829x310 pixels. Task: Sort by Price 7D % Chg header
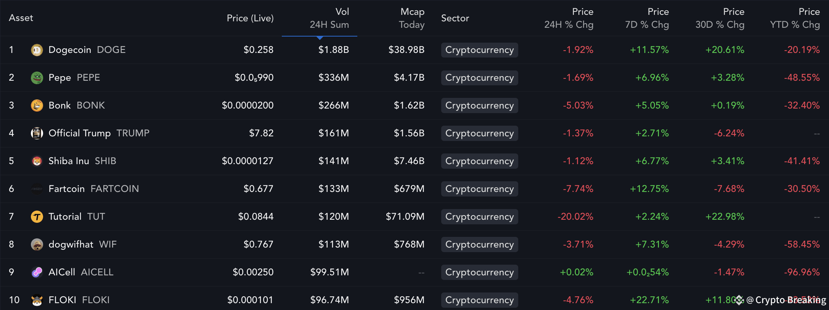point(647,18)
